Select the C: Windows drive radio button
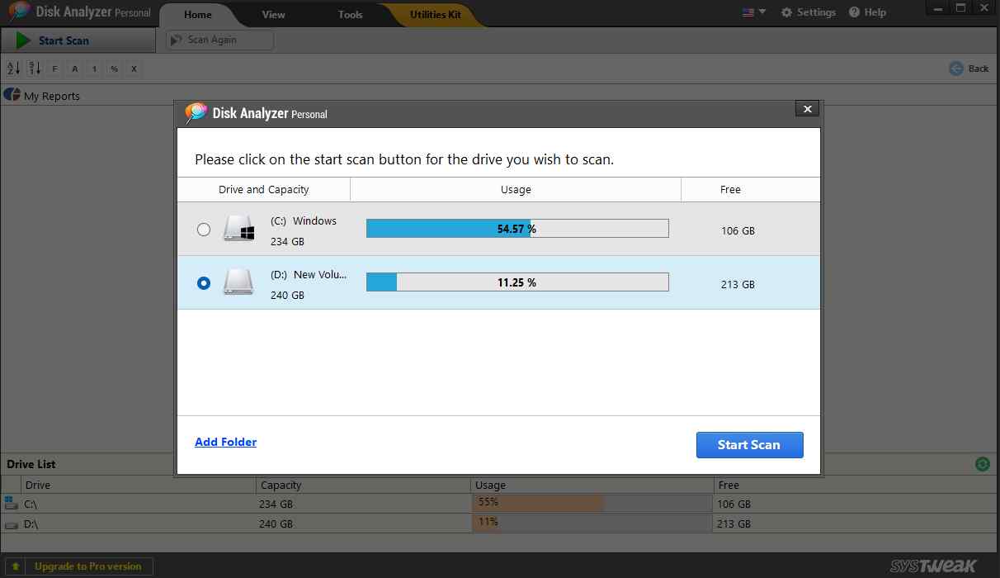 pos(204,230)
